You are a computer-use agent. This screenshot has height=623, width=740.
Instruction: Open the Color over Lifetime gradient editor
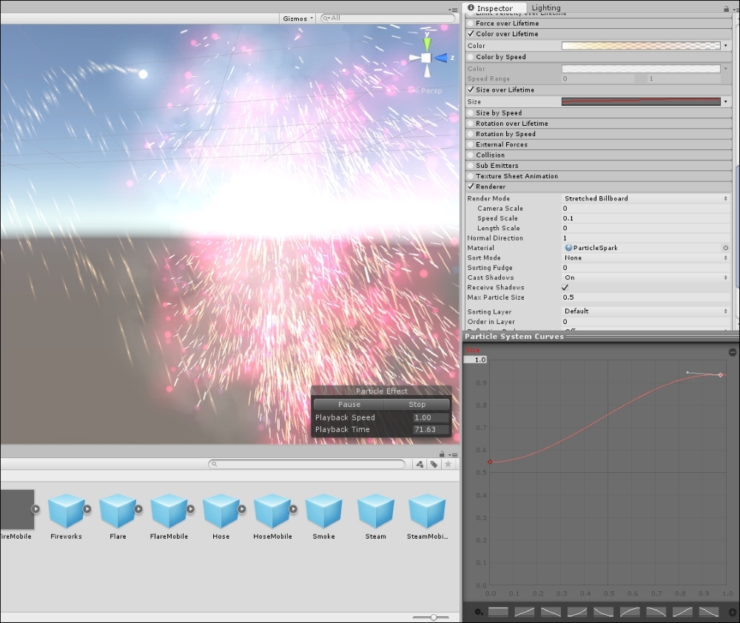[x=640, y=45]
